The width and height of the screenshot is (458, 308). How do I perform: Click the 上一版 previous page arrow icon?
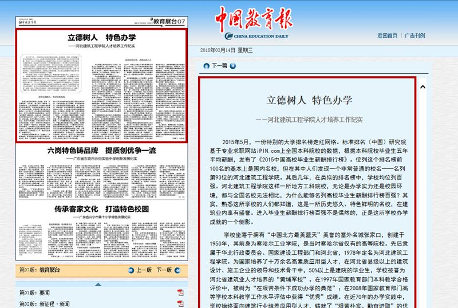pos(131,270)
